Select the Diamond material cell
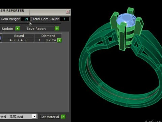162x122 pixels. click(x=48, y=36)
